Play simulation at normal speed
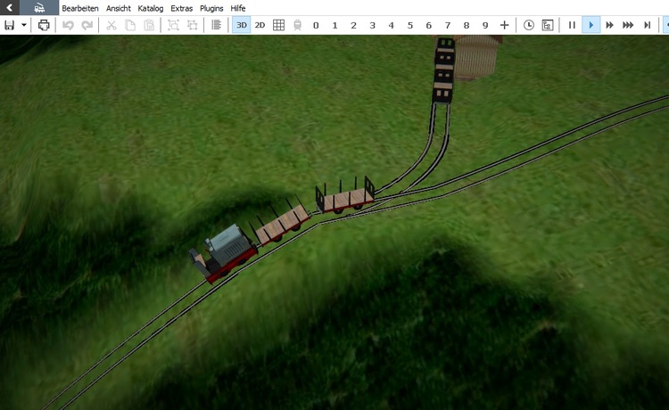This screenshot has height=410, width=669. [x=591, y=25]
